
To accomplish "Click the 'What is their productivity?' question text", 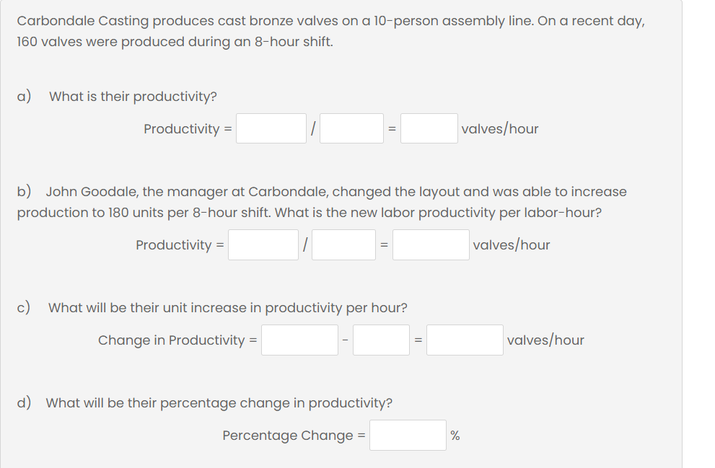I will click(133, 97).
